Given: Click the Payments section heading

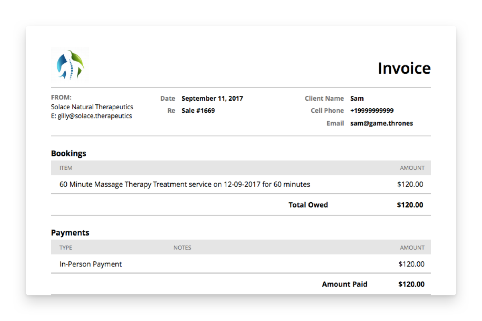Looking at the screenshot, I should 70,233.
